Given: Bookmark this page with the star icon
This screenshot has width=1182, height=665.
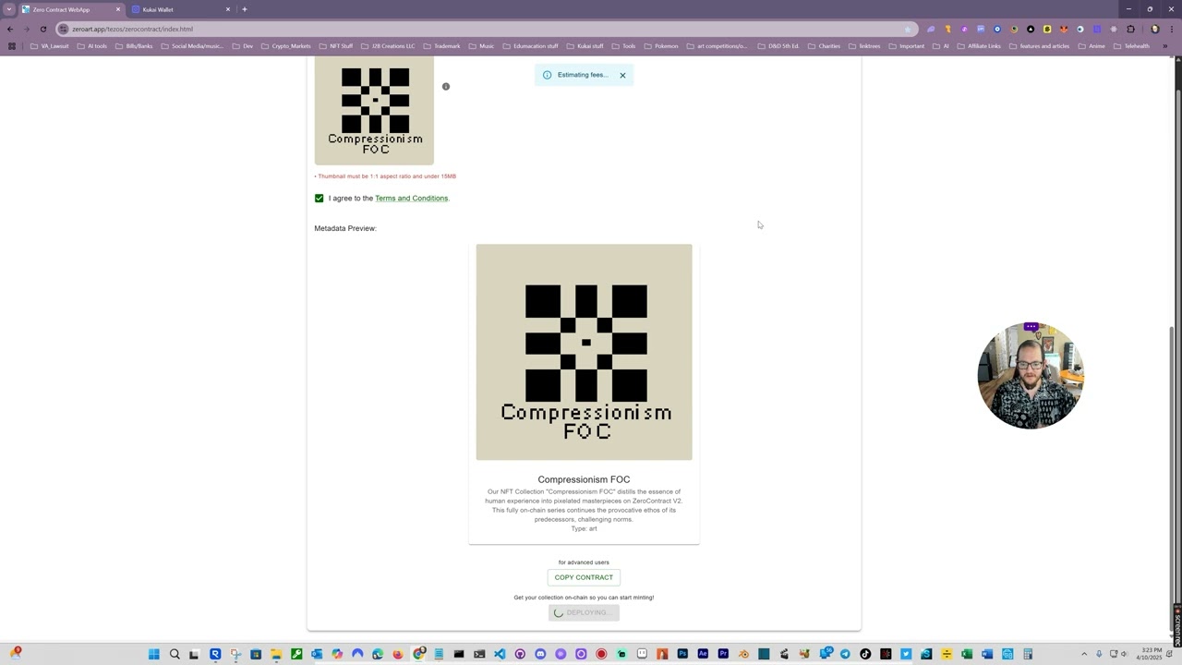Looking at the screenshot, I should pos(908,29).
